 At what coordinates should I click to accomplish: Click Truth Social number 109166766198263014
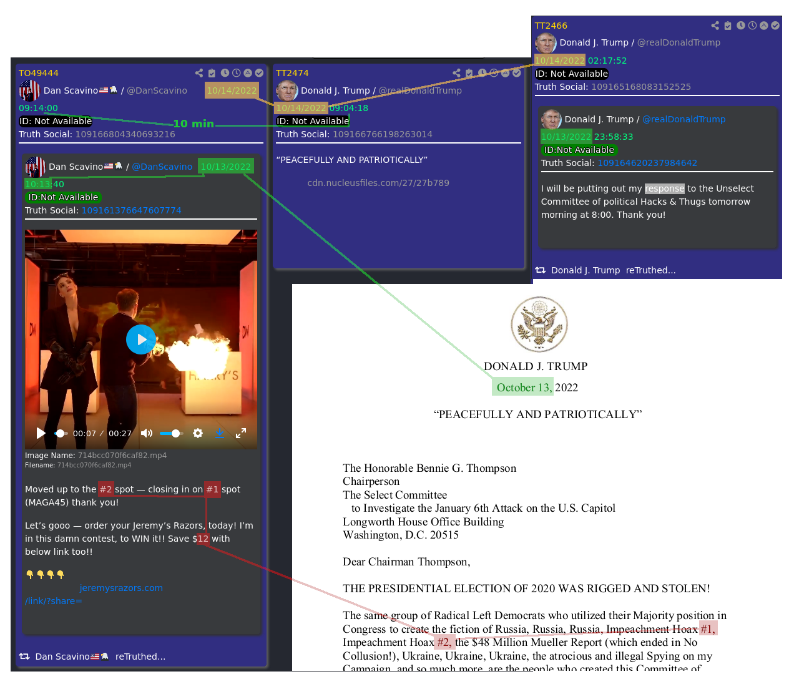[383, 134]
